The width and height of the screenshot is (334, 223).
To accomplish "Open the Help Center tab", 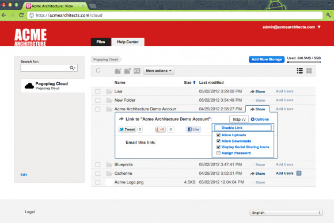I will pos(128,42).
